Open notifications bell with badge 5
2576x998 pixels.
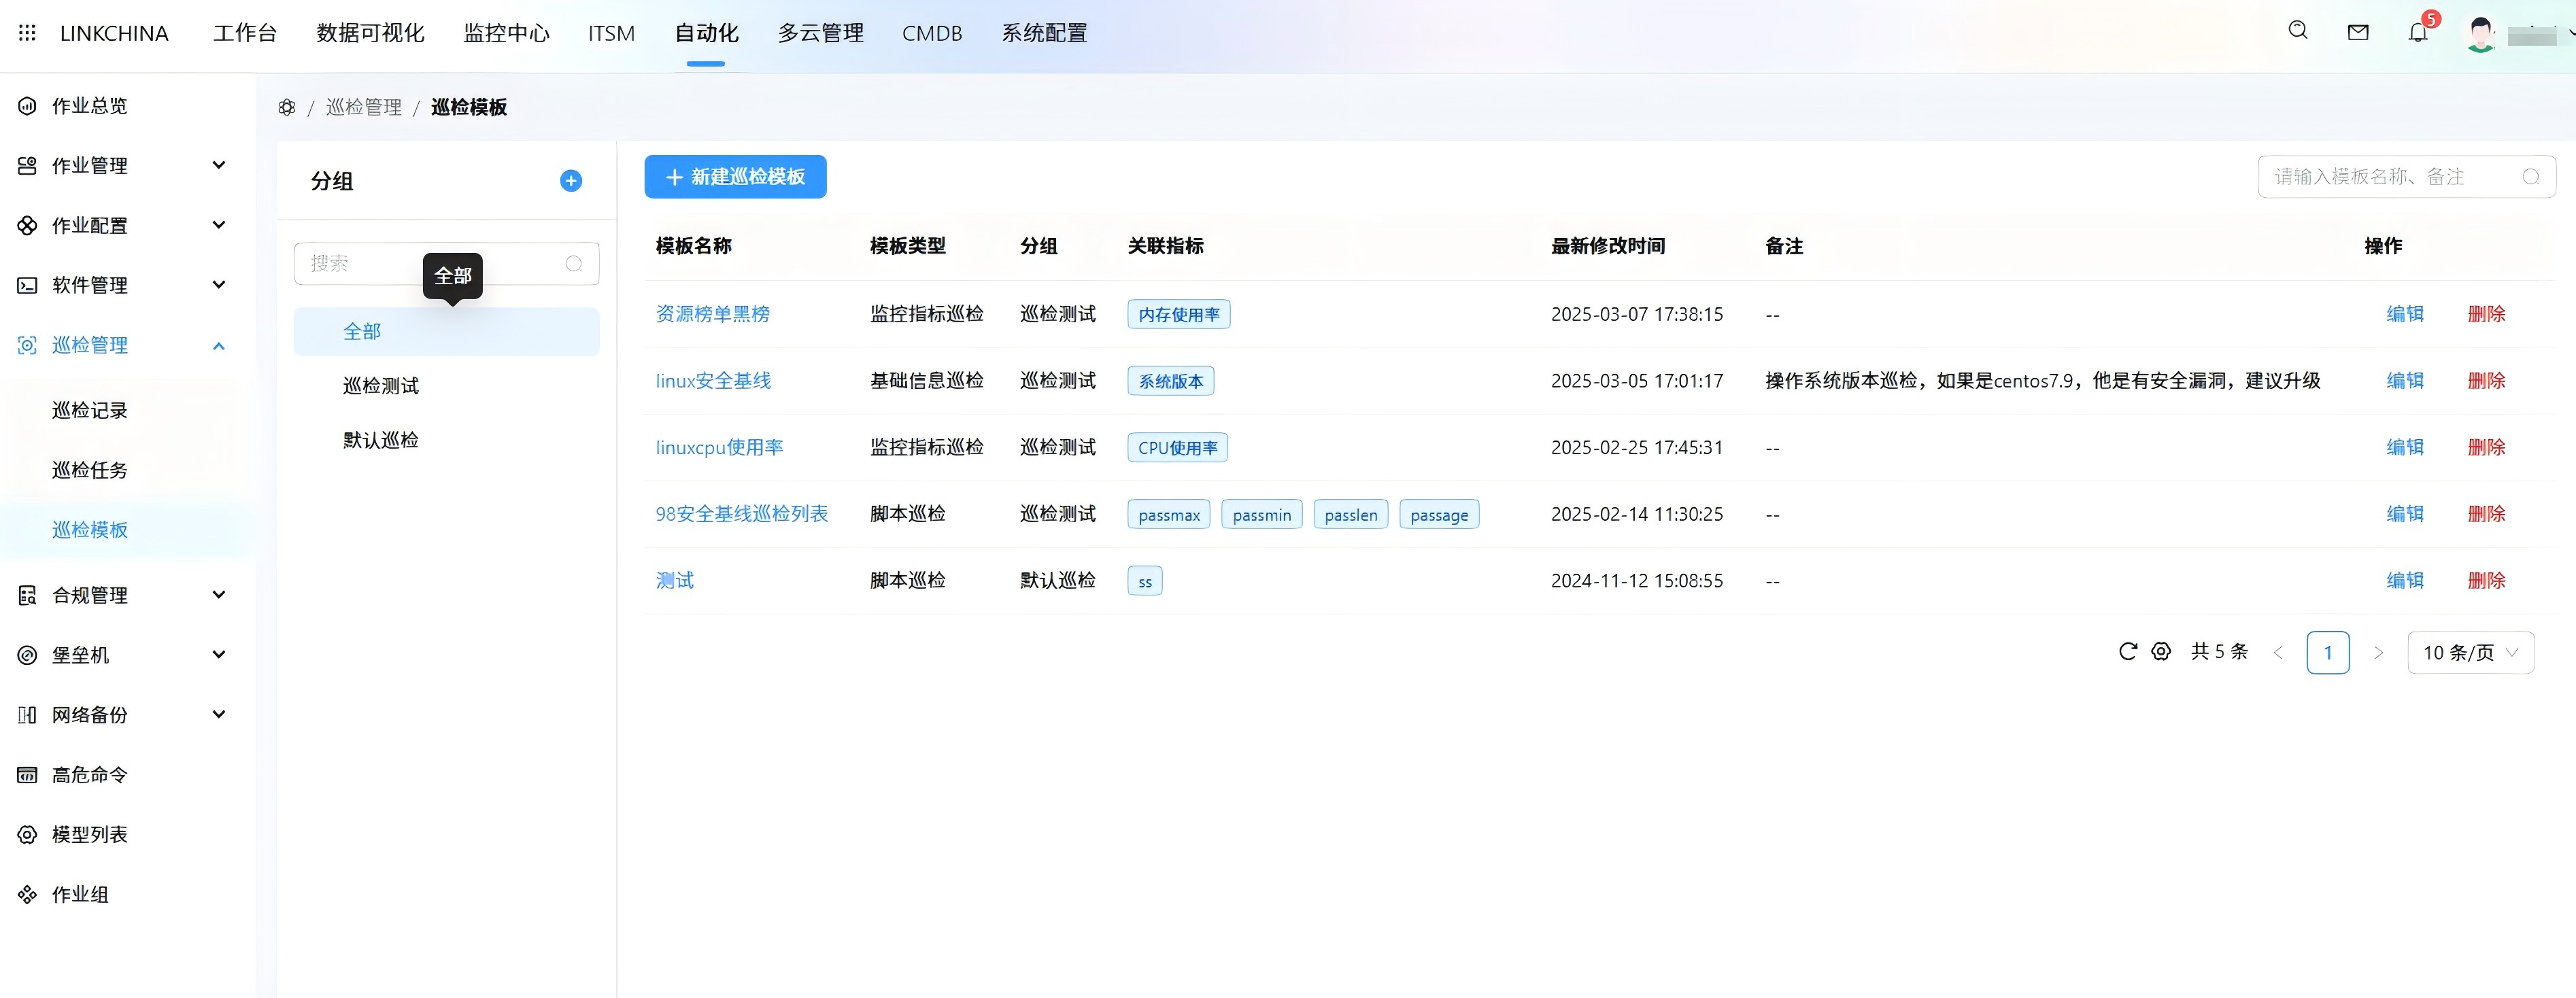[x=2418, y=32]
